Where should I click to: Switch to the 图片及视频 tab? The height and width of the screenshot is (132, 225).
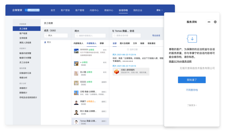(125, 43)
